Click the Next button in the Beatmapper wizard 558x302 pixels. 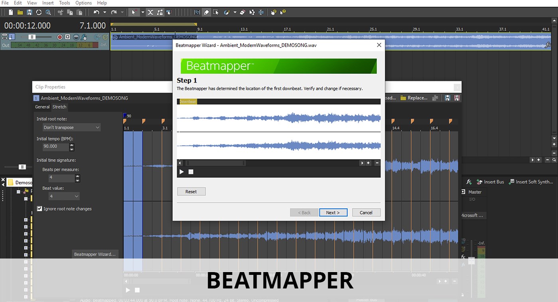(x=333, y=212)
